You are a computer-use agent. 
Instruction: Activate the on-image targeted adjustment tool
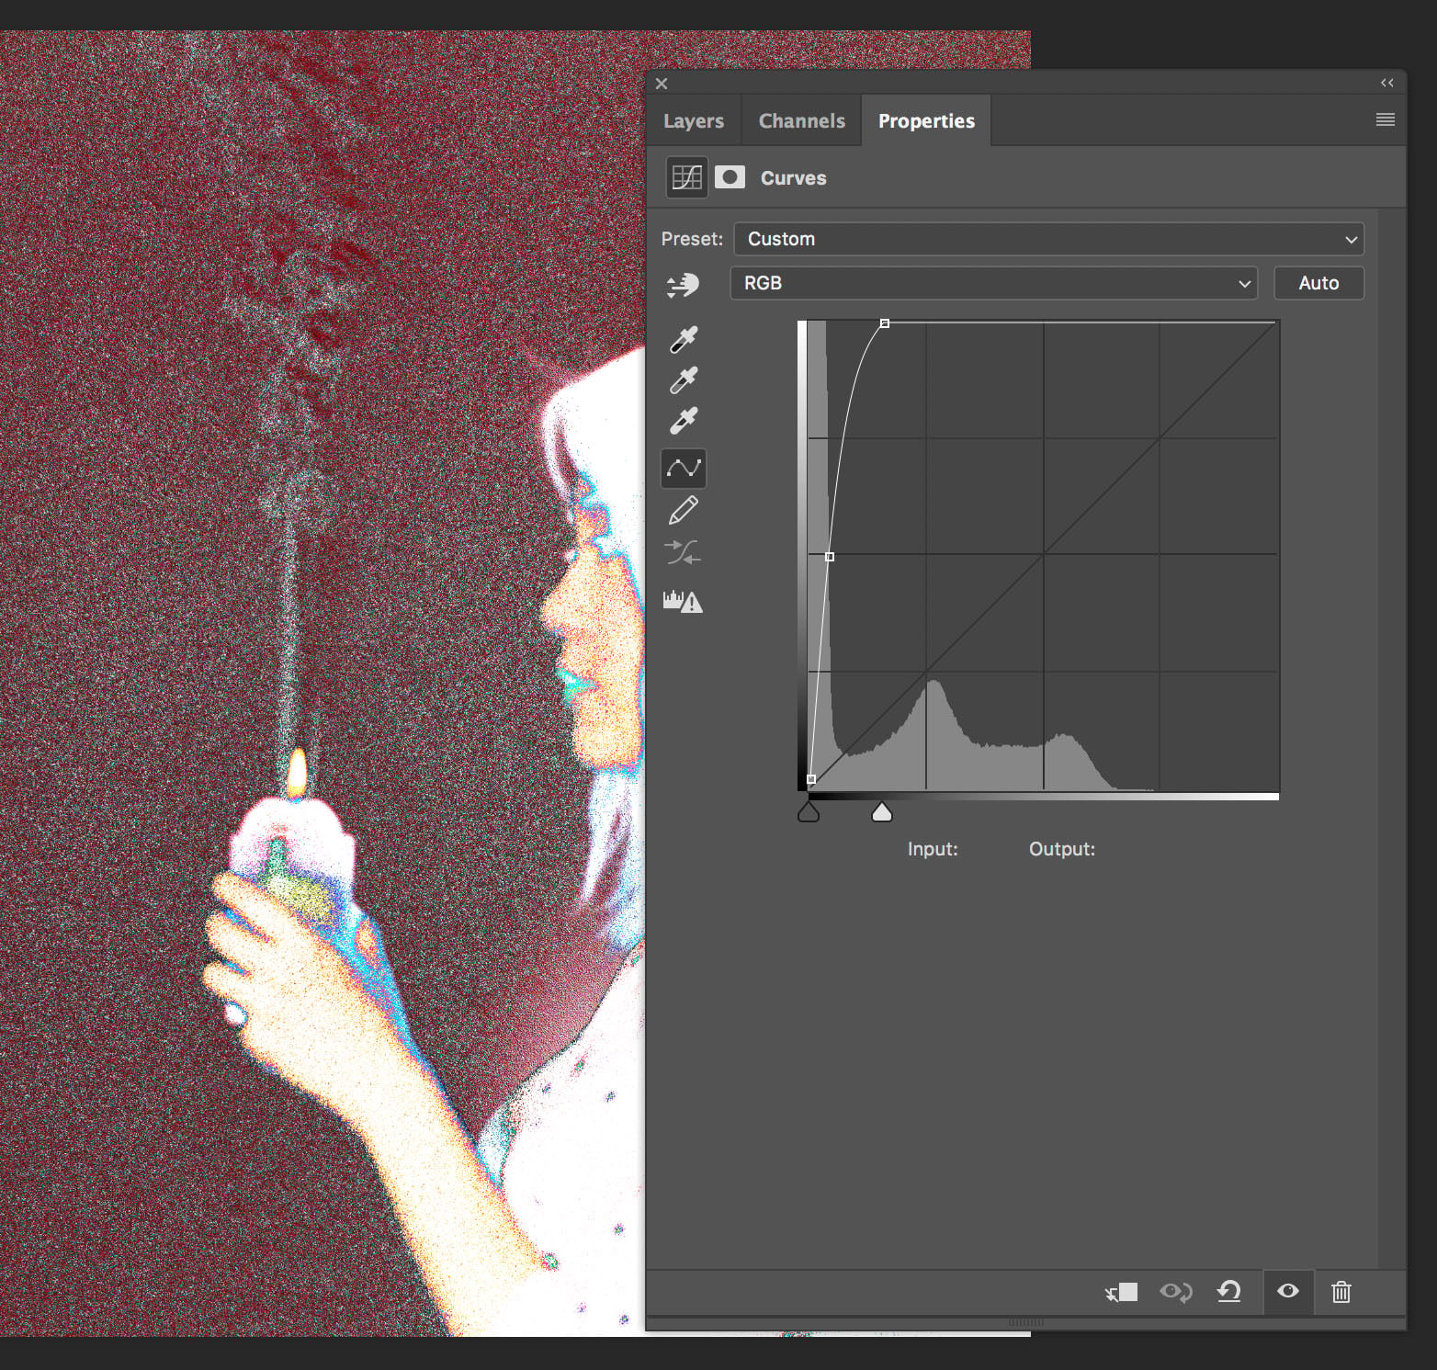coord(683,285)
